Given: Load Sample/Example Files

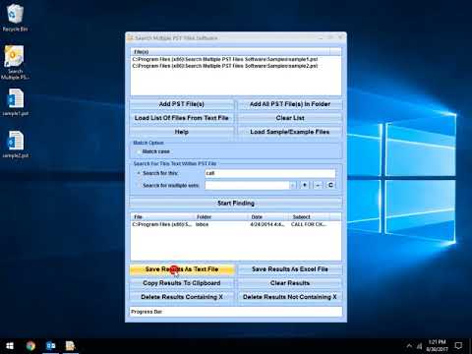Looking at the screenshot, I should click(x=290, y=132).
